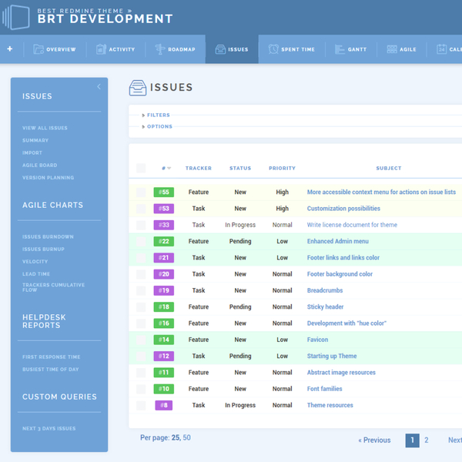Expand the Options section
The image size is (462, 462).
159,126
